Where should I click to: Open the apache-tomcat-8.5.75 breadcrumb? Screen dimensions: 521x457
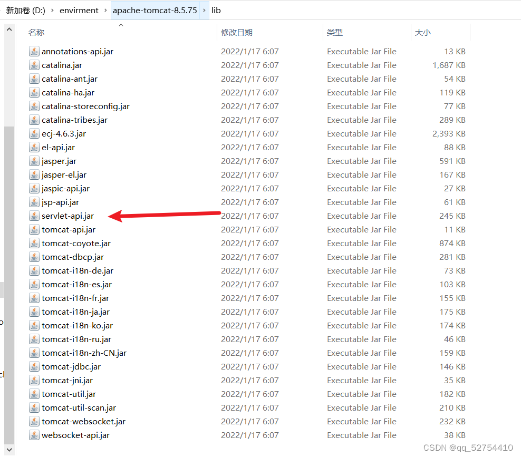(x=155, y=11)
